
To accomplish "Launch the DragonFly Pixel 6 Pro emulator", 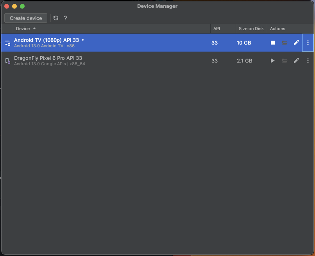I will [273, 61].
